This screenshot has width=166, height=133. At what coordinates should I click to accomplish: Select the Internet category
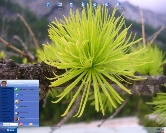click(5, 103)
